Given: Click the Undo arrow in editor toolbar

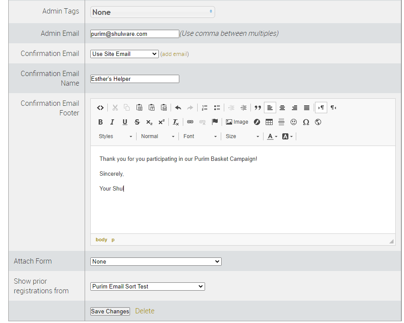Looking at the screenshot, I should (178, 108).
